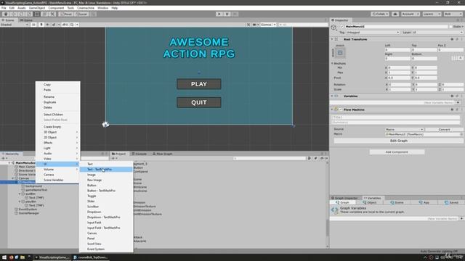Click Project panel search field
Screen dimensions: 465x261
click(270, 158)
